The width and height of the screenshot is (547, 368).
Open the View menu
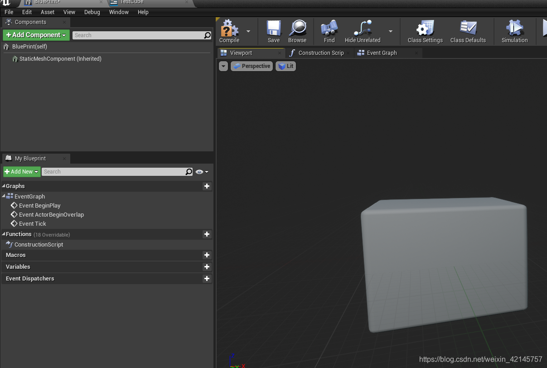click(x=69, y=12)
